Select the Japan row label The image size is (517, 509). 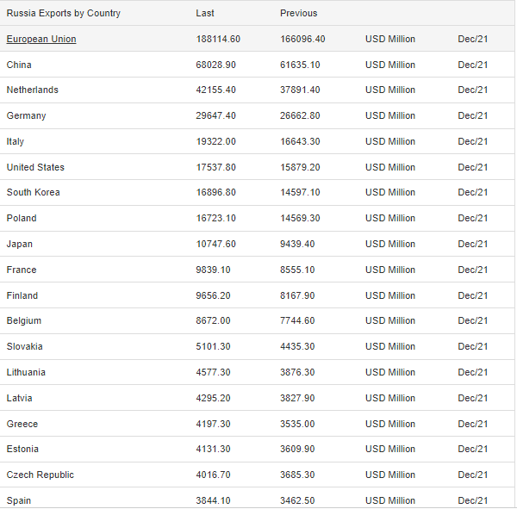[20, 245]
